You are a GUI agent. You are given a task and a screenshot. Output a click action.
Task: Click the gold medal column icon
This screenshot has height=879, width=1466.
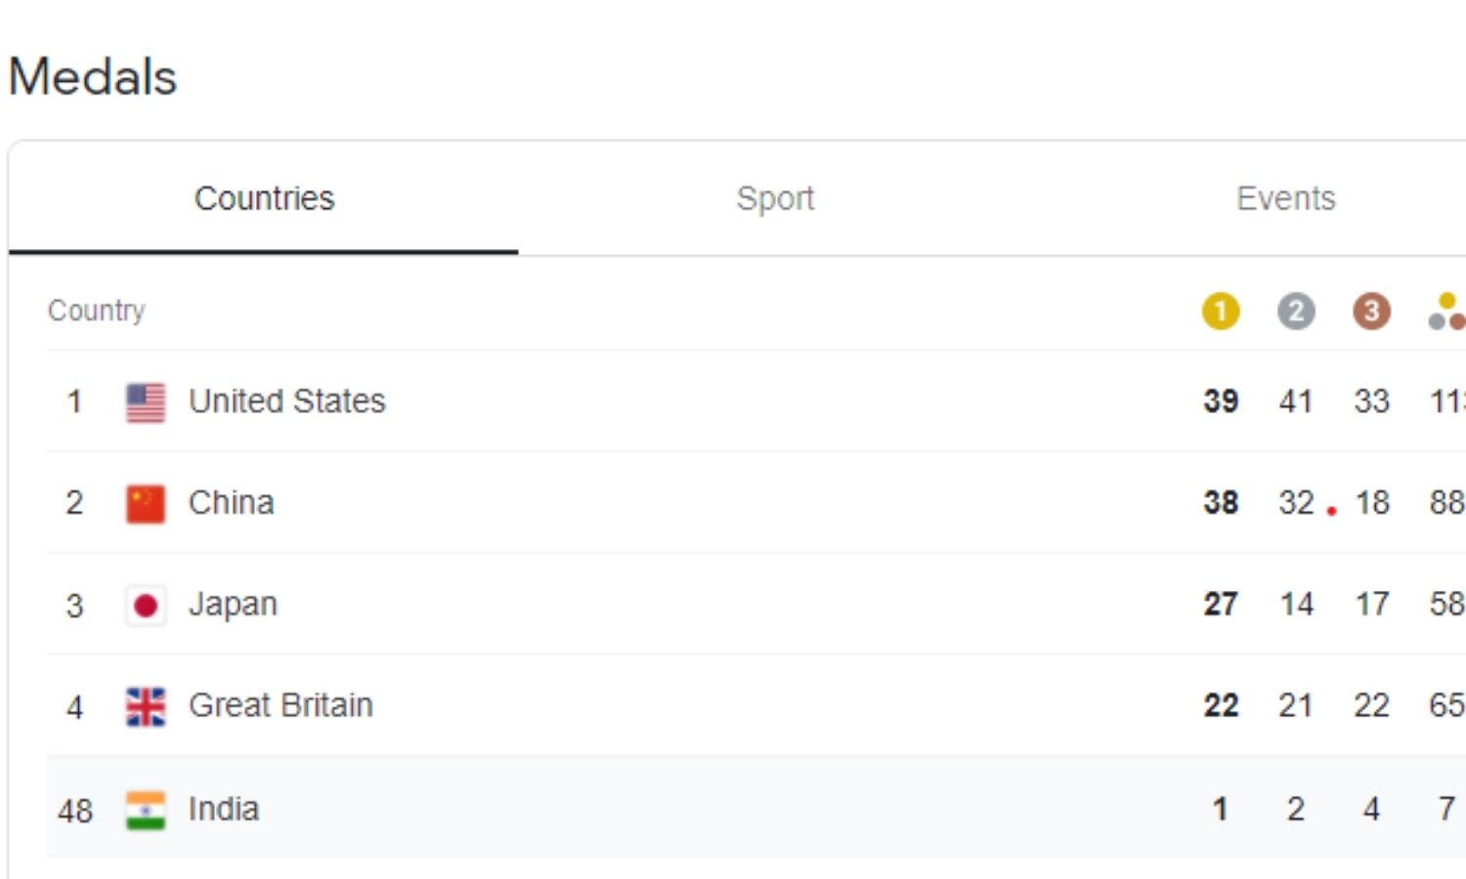tap(1220, 312)
